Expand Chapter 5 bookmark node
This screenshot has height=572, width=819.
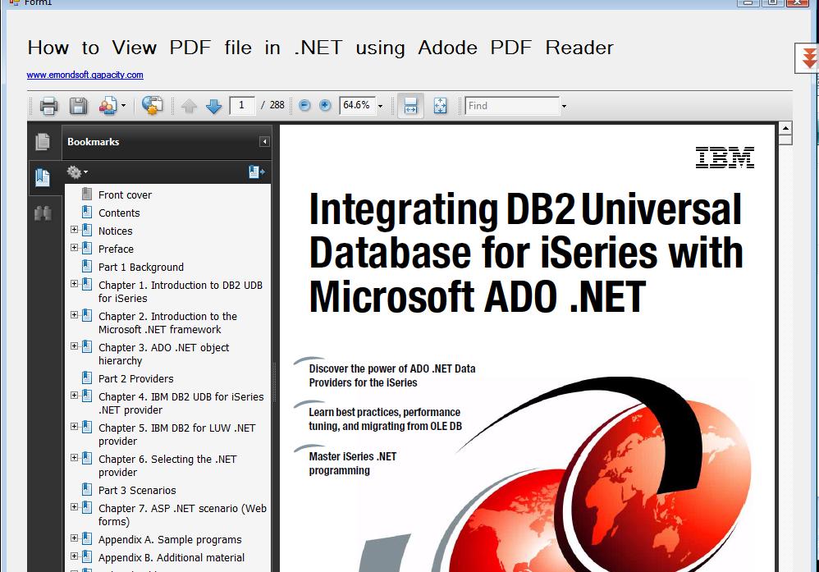[x=74, y=427]
